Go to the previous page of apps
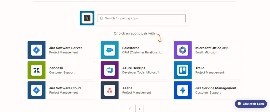Image resolution: width=270 pixels, height=112 pixels. [130, 109]
